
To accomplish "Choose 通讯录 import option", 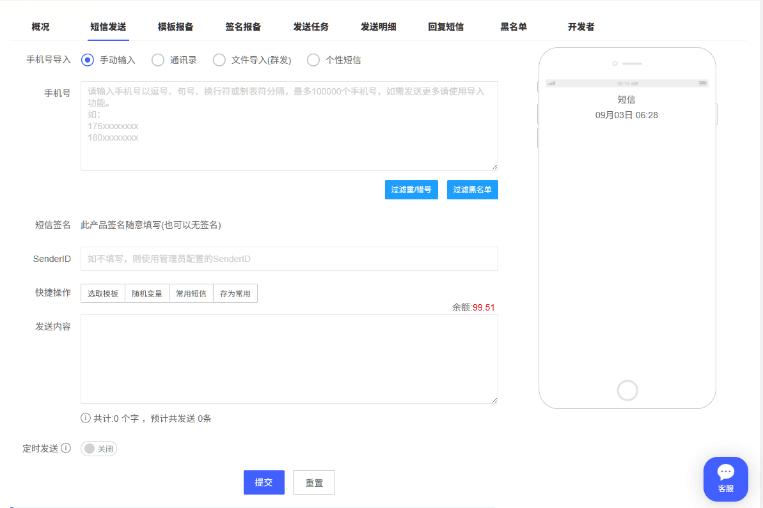I will 158,60.
